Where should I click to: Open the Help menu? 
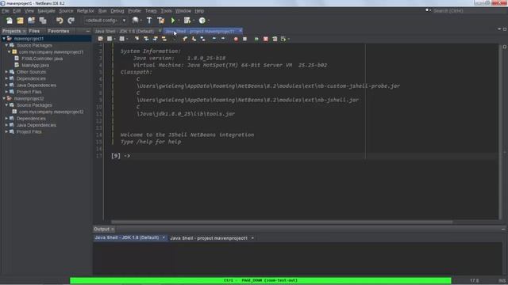point(199,10)
